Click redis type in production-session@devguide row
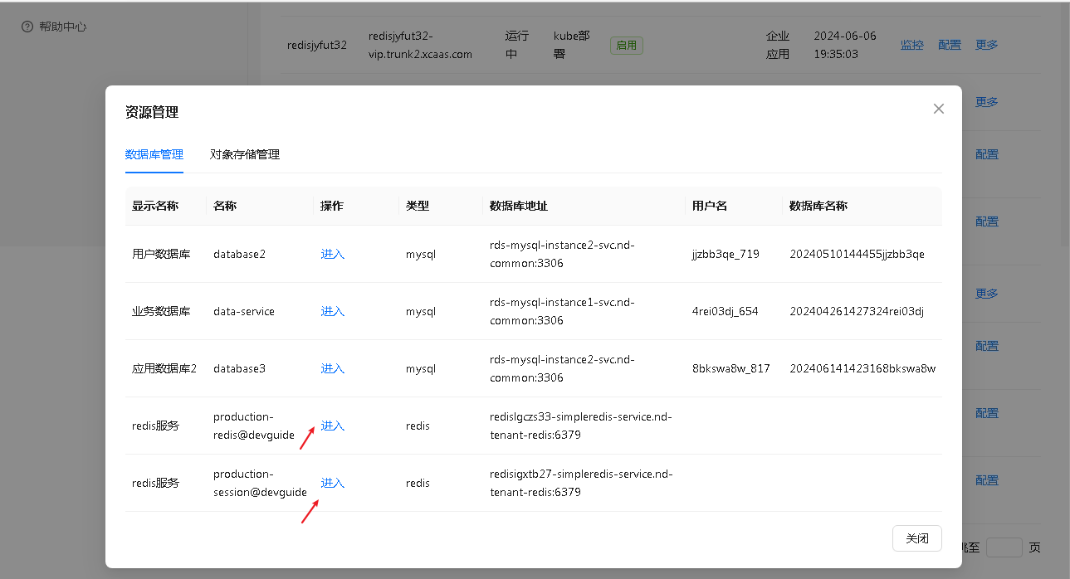Viewport: 1070px width, 579px height. click(x=418, y=483)
